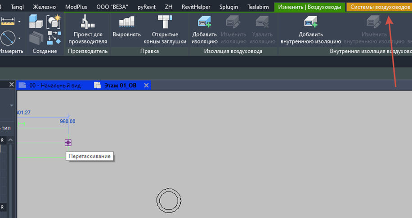The image size is (412, 218).
Task: Click the Изоляция воздуховода panel title
Action: click(233, 51)
